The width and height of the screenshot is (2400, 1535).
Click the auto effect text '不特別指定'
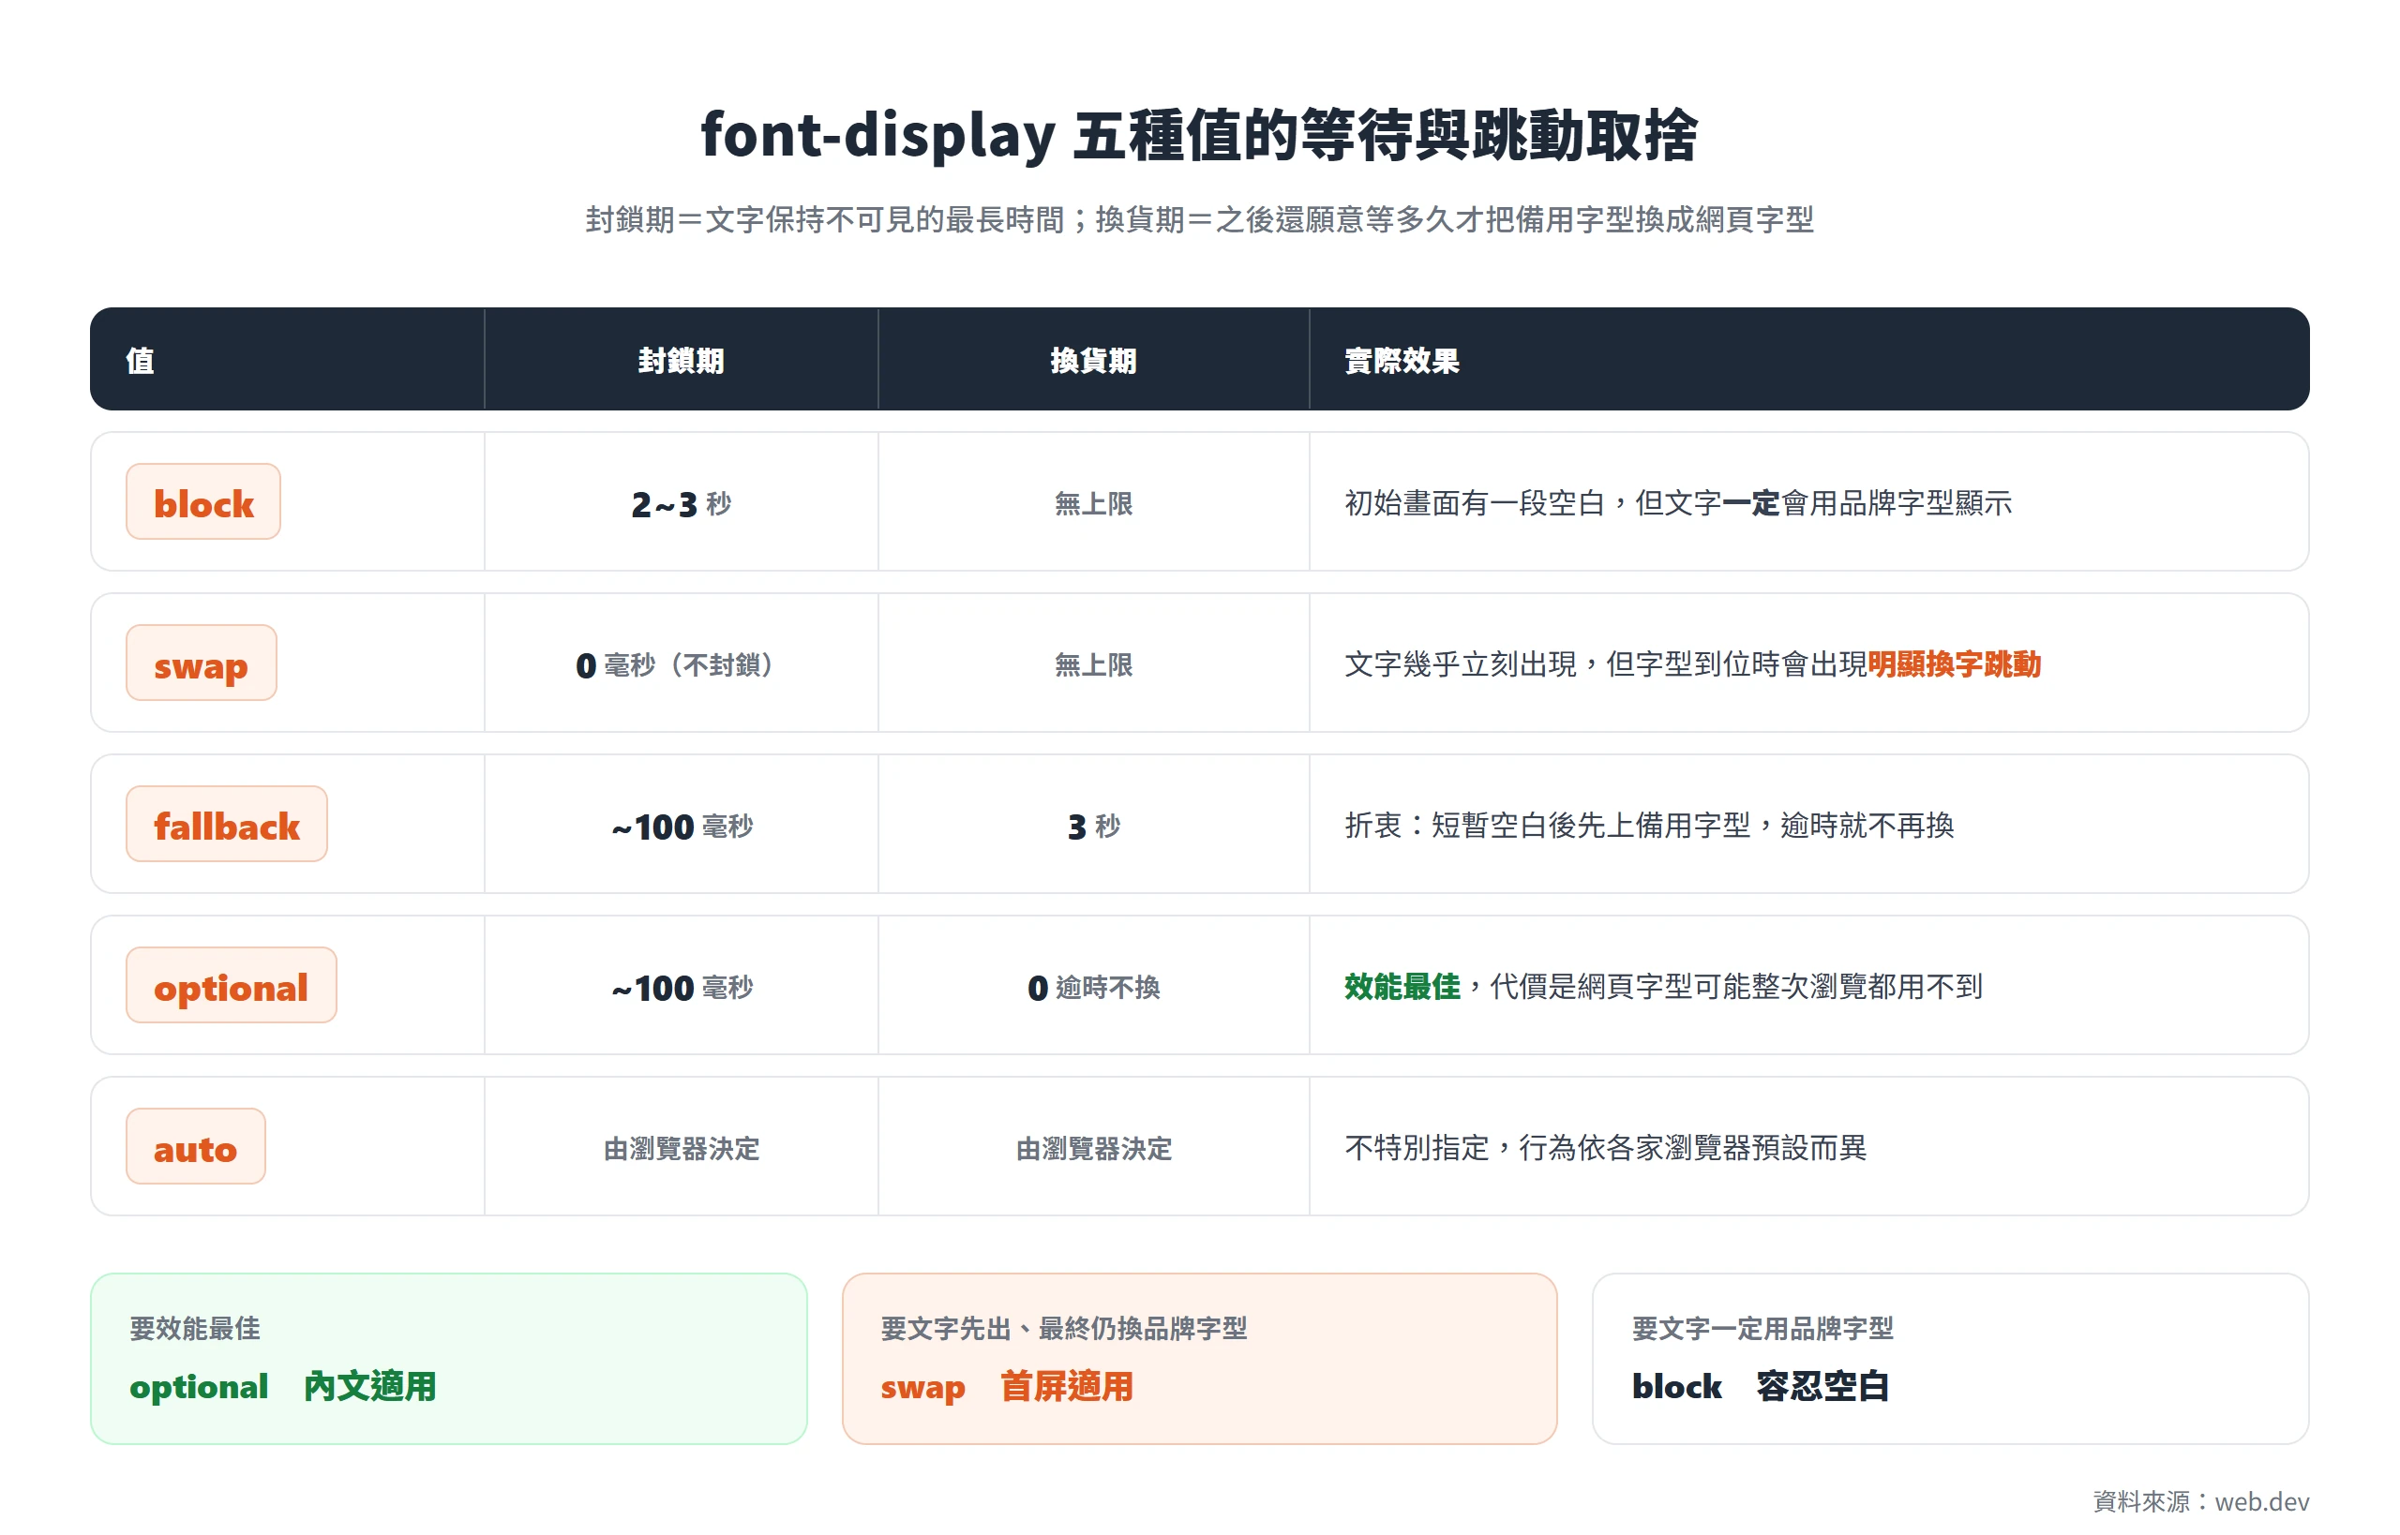1416,1148
